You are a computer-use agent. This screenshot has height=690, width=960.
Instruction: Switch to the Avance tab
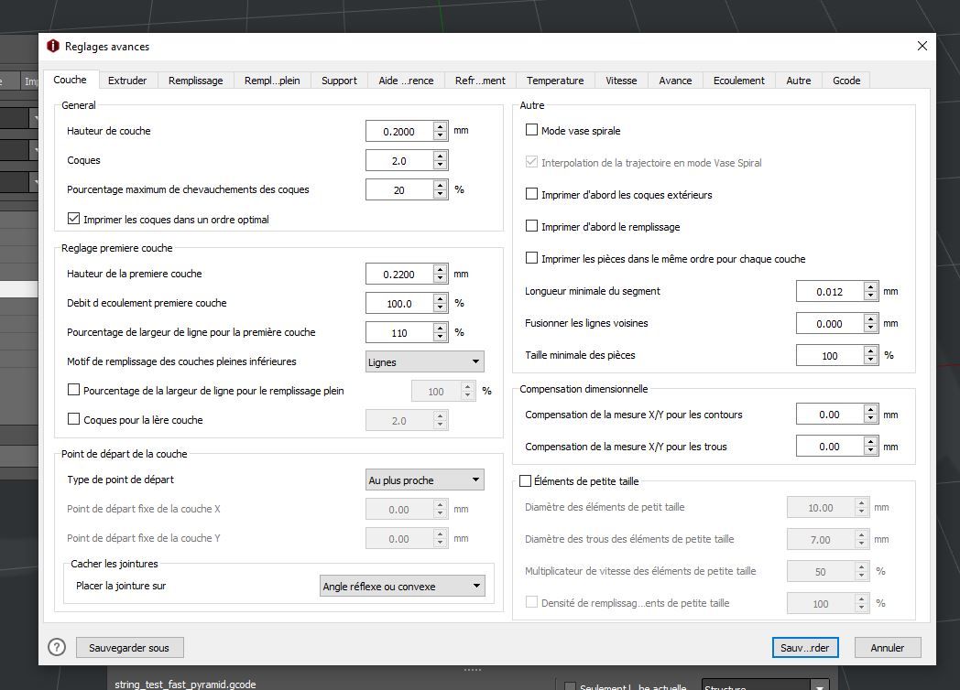pyautogui.click(x=675, y=81)
